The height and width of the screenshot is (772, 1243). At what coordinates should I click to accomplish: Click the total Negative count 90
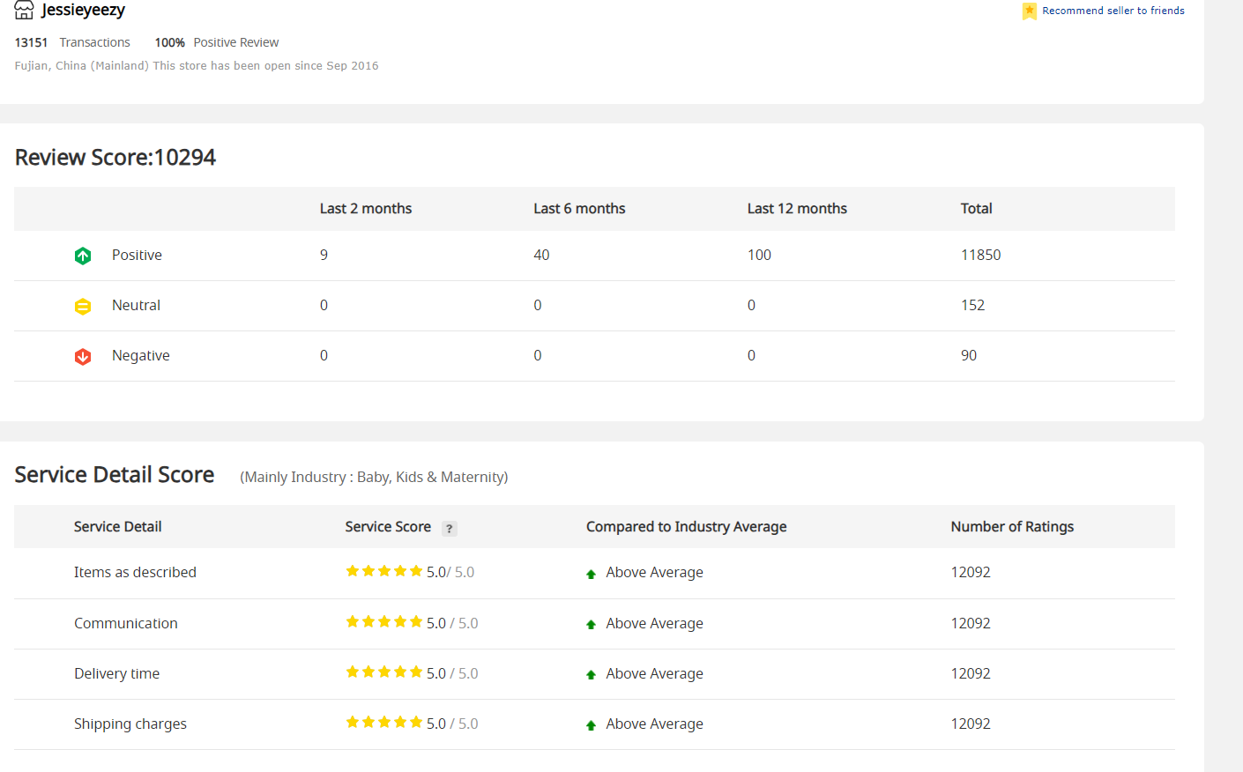click(969, 355)
